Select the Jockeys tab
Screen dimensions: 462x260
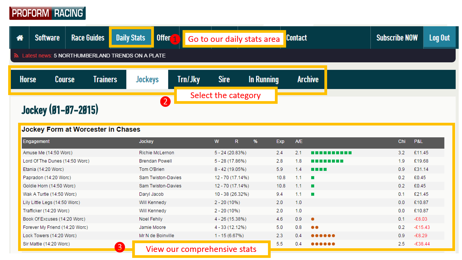(147, 79)
